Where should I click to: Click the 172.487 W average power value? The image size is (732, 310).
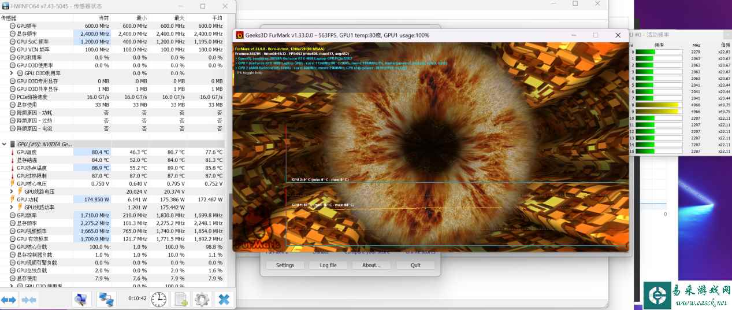pyautogui.click(x=210, y=200)
